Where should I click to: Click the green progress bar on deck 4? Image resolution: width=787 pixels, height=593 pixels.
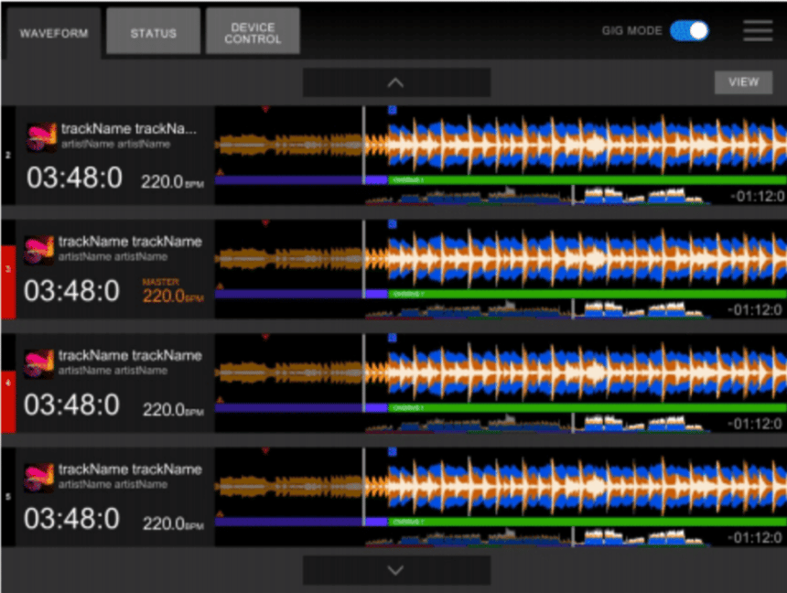pyautogui.click(x=586, y=407)
